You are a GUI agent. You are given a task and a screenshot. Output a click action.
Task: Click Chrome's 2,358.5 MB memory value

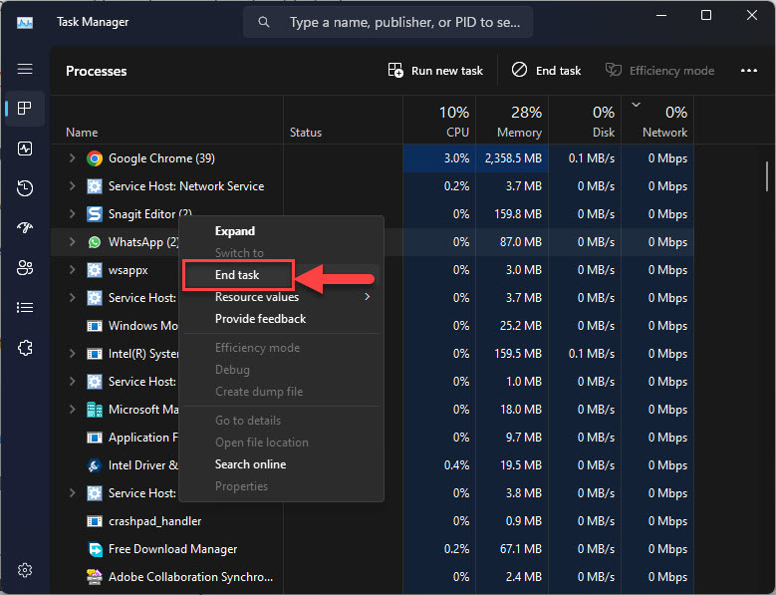coord(513,158)
